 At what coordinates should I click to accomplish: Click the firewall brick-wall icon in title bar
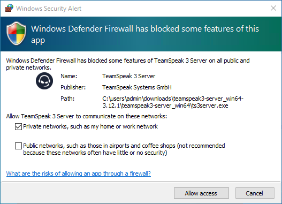9,8
